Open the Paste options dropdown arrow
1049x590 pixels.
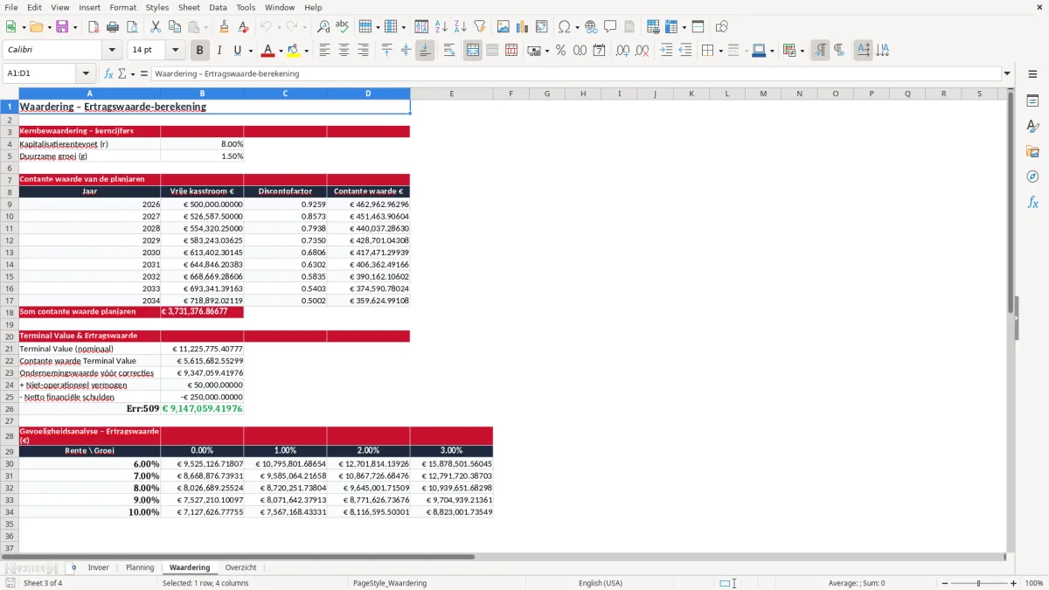[205, 27]
